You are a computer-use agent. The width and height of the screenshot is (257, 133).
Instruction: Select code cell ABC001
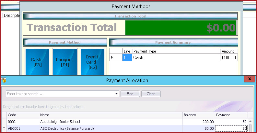[x=23, y=128]
